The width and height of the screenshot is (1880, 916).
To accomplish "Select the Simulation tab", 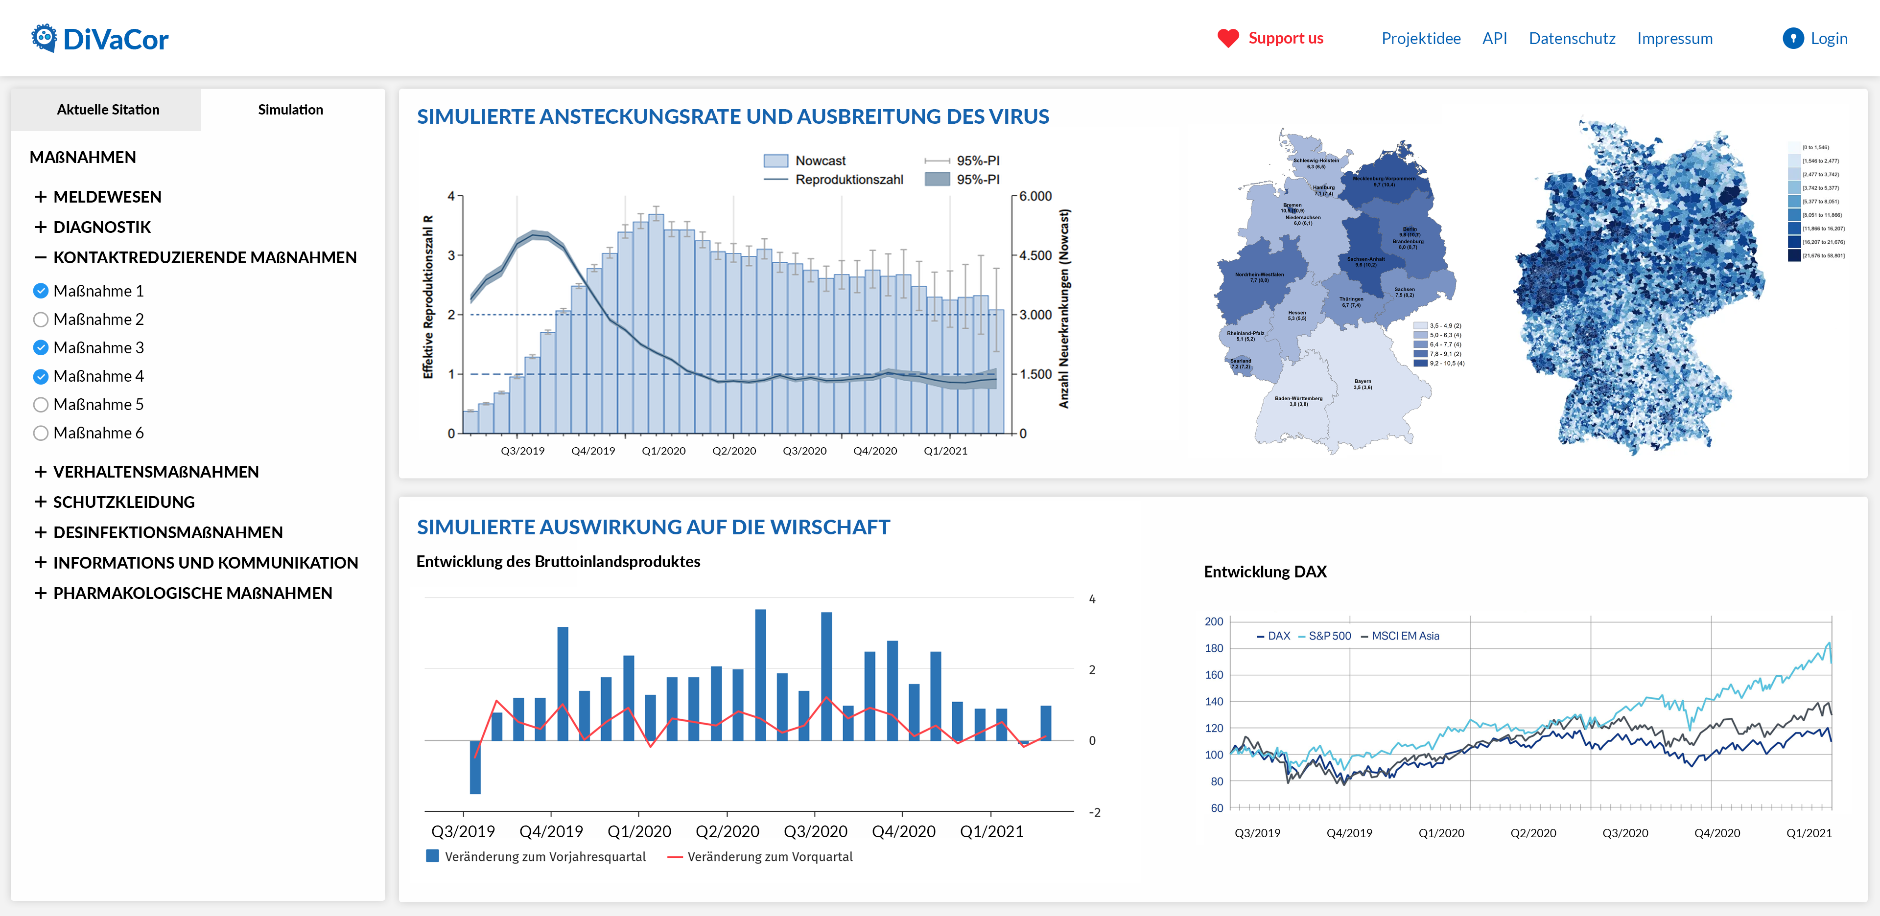I will (x=290, y=110).
